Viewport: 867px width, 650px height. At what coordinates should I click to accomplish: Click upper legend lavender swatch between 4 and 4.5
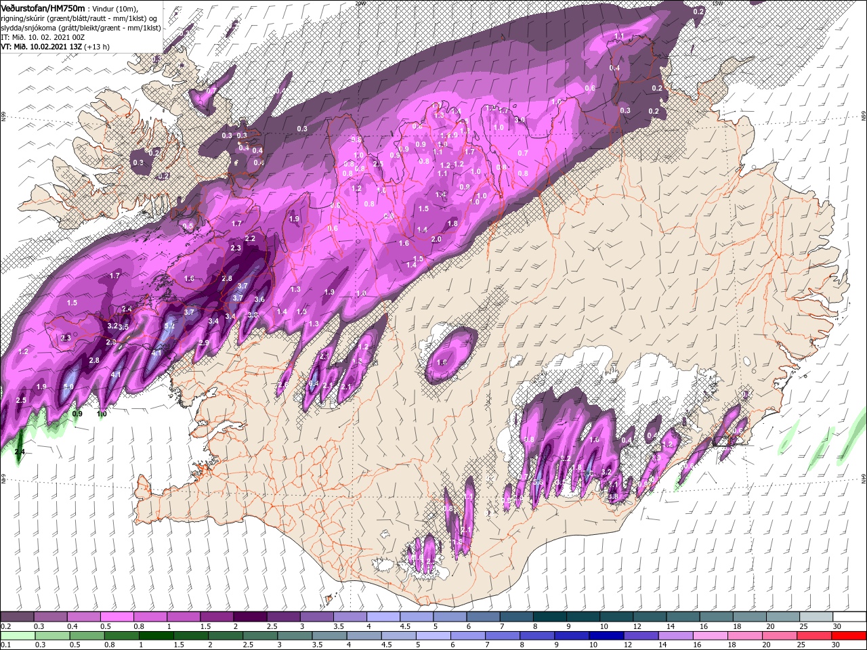click(x=383, y=617)
